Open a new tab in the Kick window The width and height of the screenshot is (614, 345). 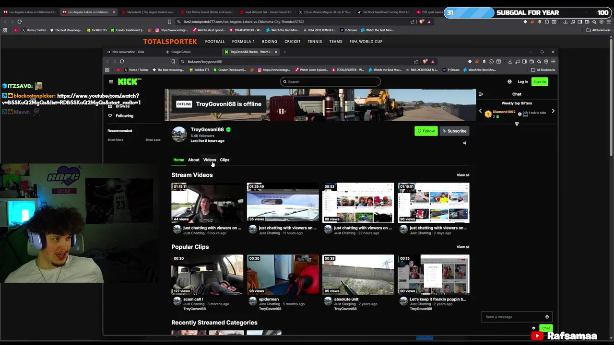coord(285,52)
